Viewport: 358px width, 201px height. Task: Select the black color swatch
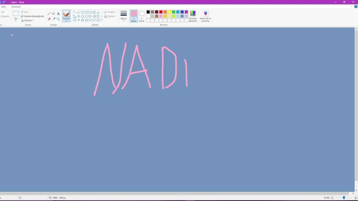pos(148,12)
